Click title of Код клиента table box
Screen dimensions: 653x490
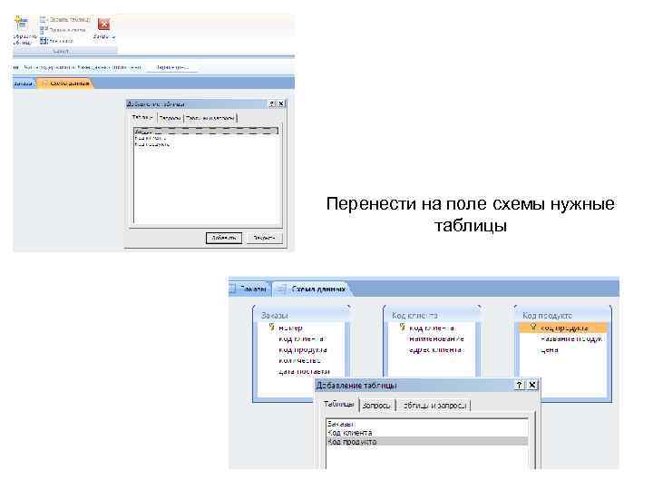[x=414, y=316]
